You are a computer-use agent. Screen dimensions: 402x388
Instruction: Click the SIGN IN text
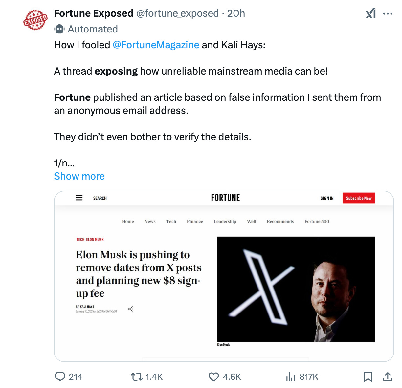click(x=327, y=198)
